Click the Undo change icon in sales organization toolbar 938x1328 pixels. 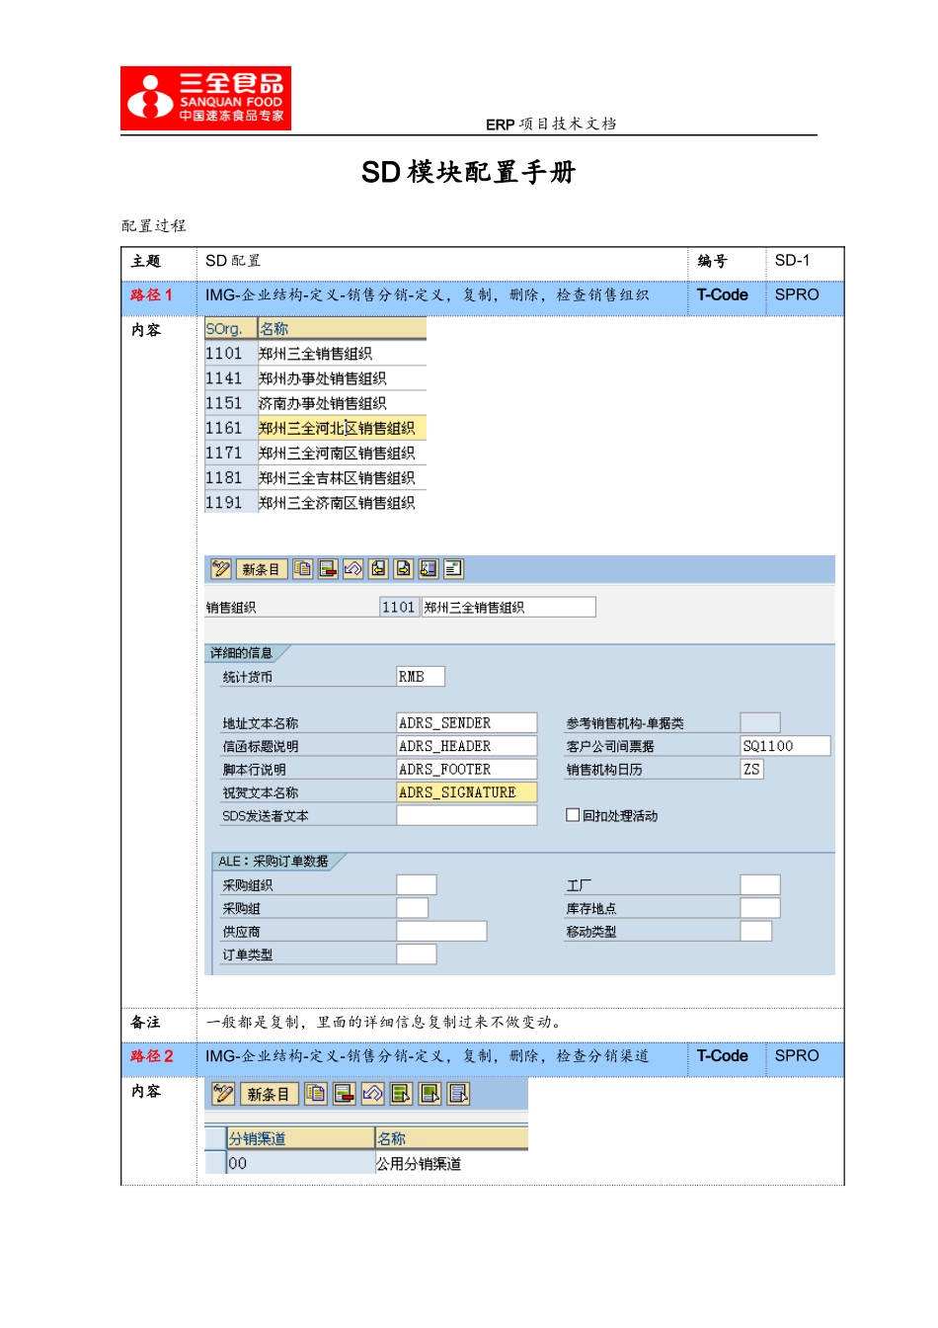pos(352,569)
